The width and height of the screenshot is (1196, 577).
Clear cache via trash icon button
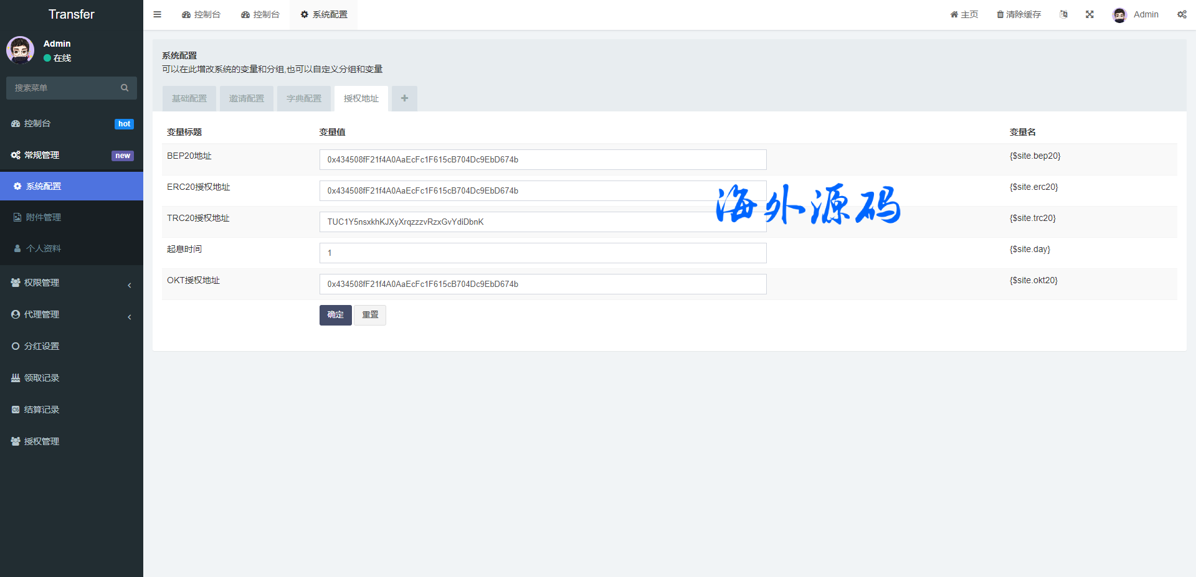click(1018, 14)
